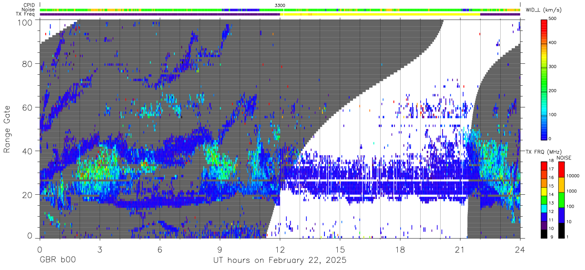Click the Noise row label at top left
This screenshot has width=585, height=270.
pos(28,10)
